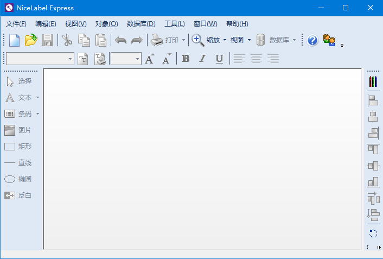Distribute objects vertically icon
The image size is (383, 259).
tap(373, 215)
